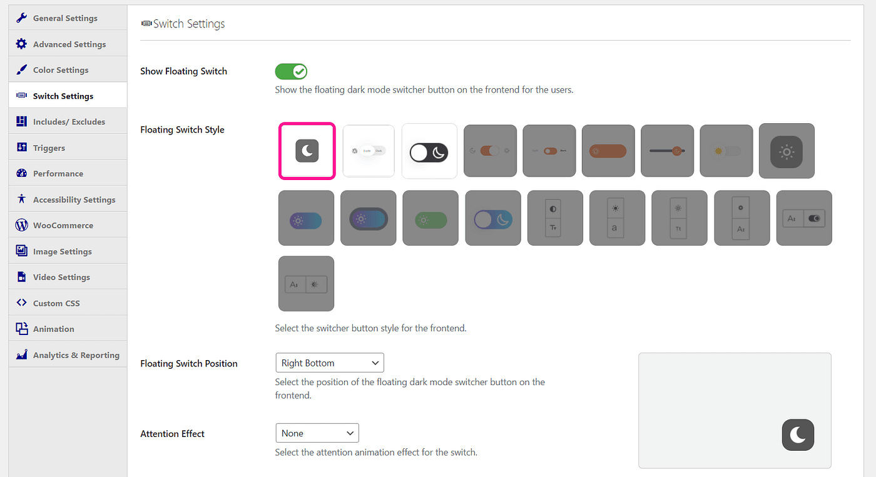Select the Light/Dark labeled pill switch style
Screen dimensions: 876x477
pos(368,151)
